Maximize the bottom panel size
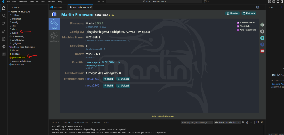 [258, 122]
